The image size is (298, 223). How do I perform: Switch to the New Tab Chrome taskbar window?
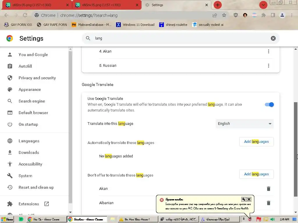coord(46,220)
